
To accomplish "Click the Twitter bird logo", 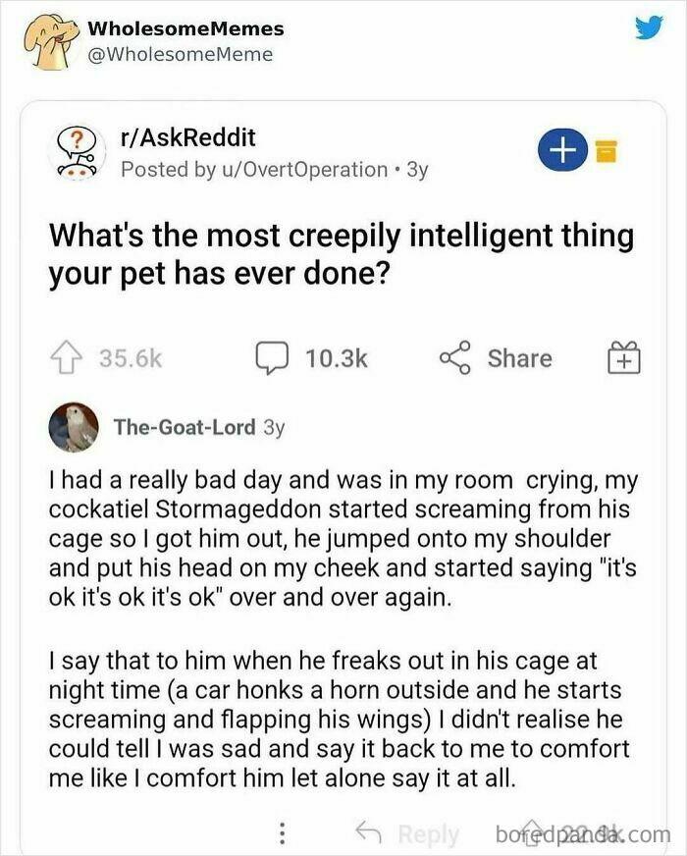I will click(x=651, y=29).
